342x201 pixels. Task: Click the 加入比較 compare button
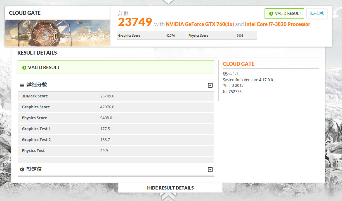pyautogui.click(x=317, y=13)
